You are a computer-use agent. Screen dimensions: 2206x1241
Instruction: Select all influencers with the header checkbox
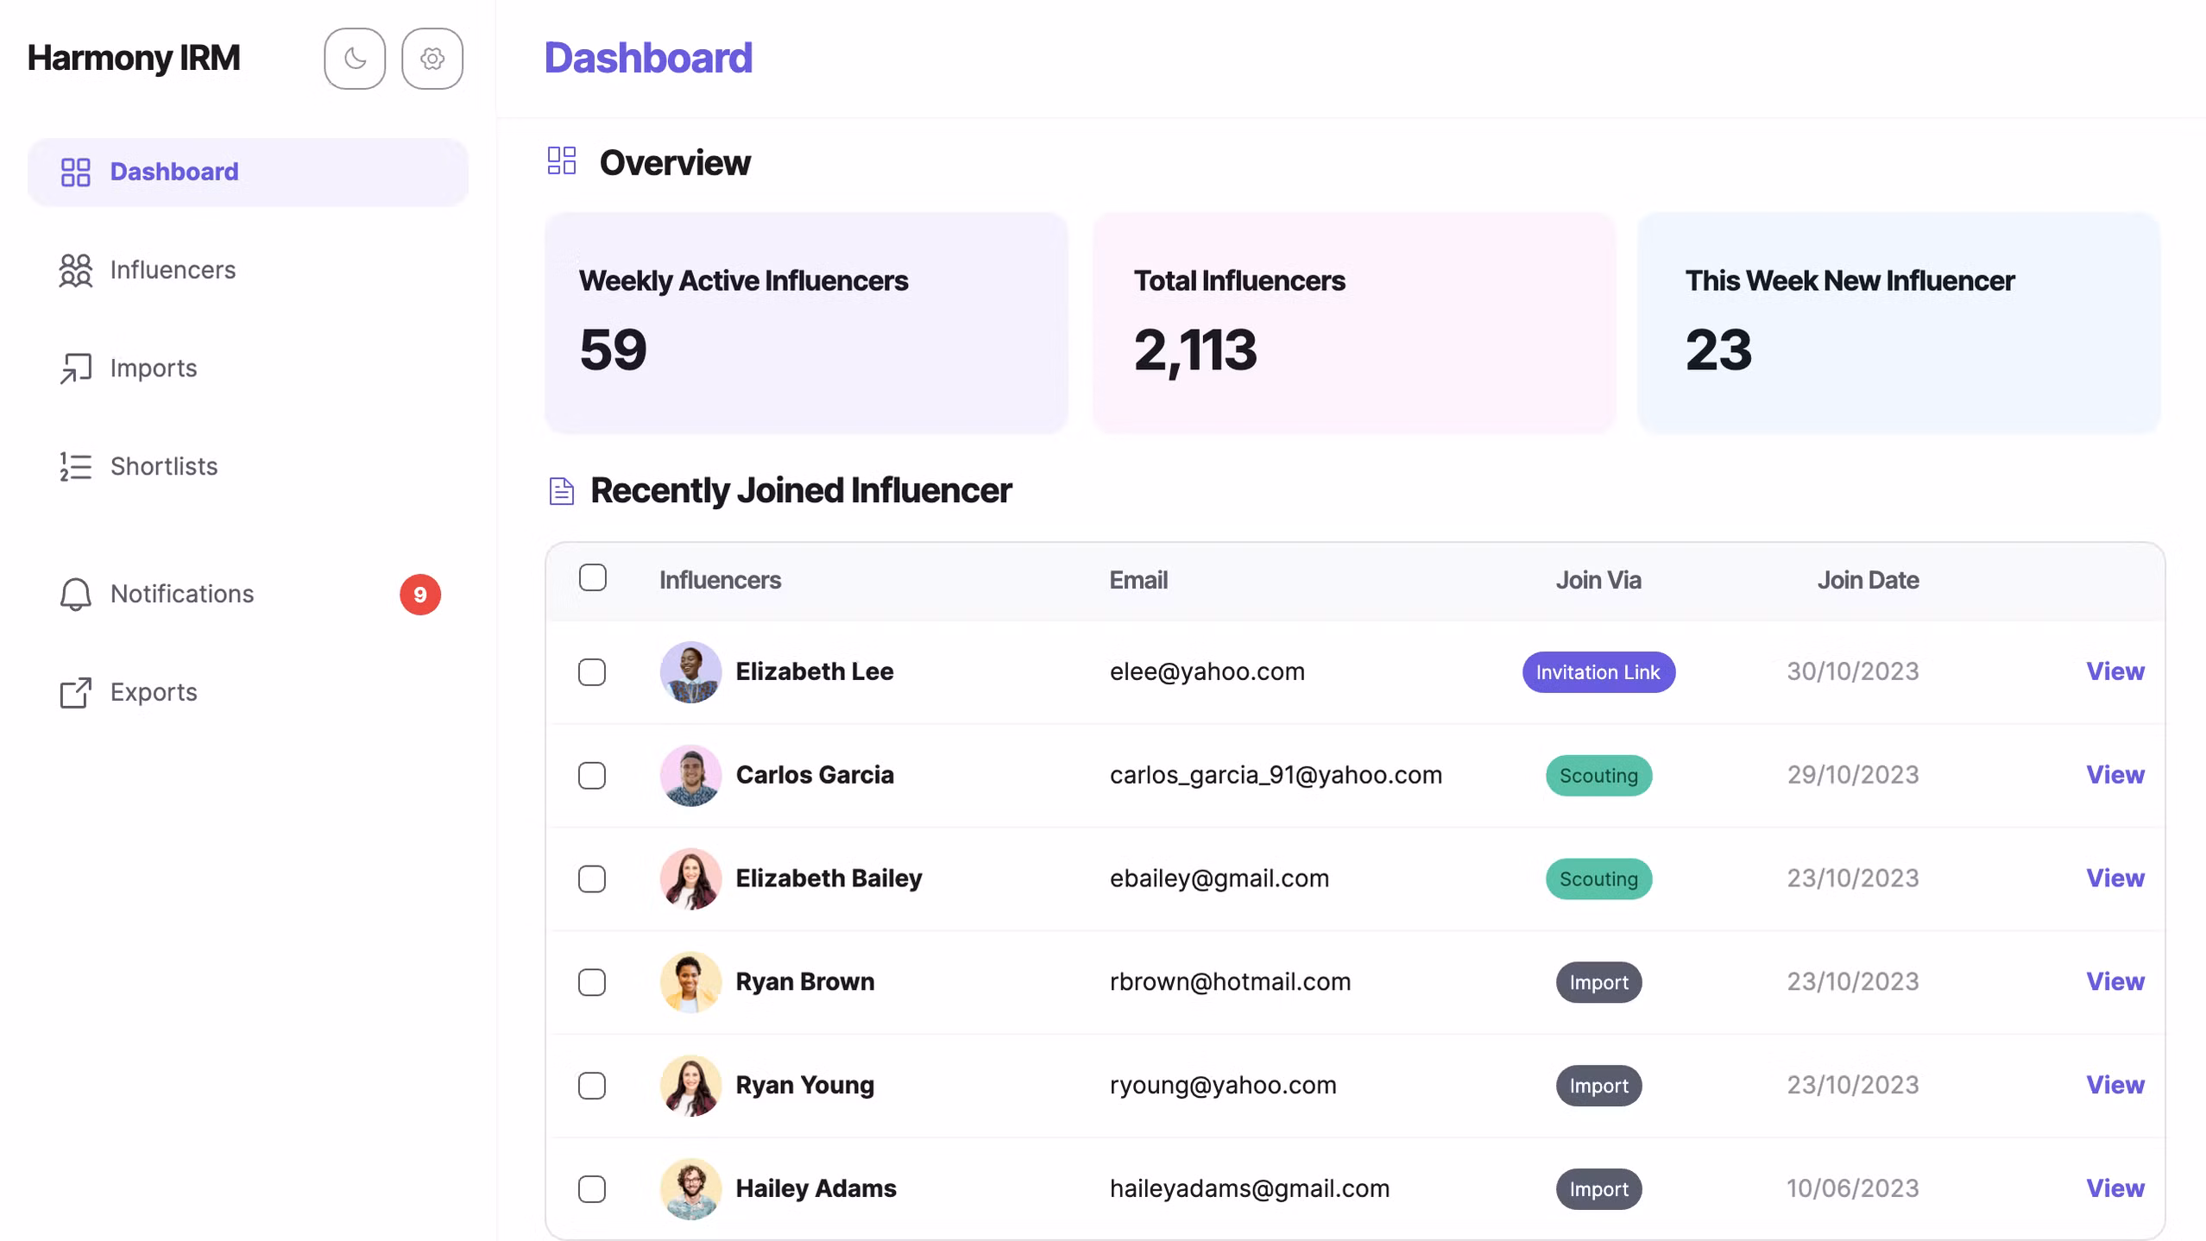click(593, 579)
